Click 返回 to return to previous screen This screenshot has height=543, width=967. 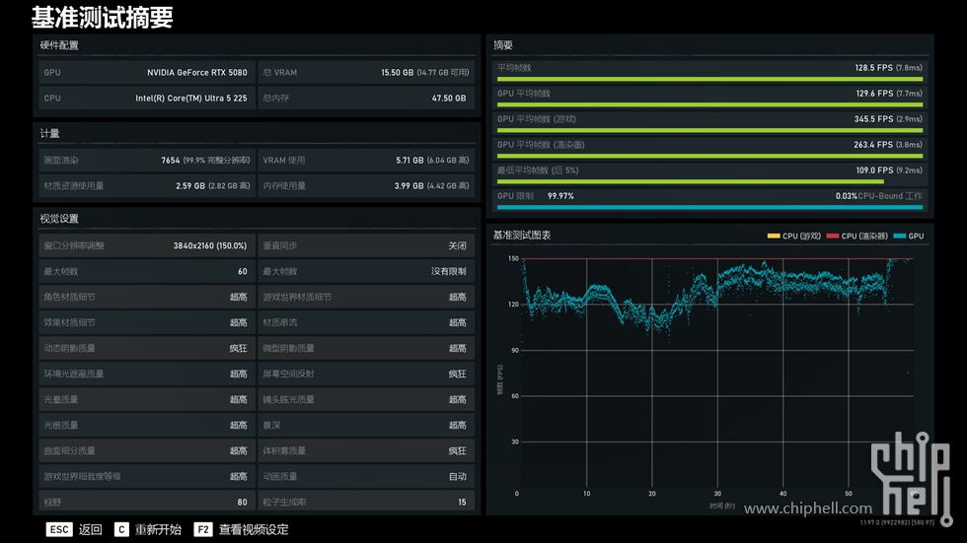click(x=90, y=529)
